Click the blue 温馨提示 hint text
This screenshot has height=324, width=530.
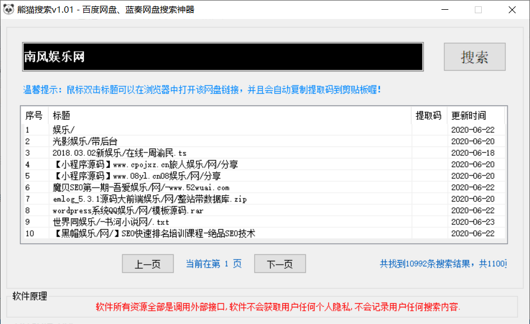click(202, 90)
